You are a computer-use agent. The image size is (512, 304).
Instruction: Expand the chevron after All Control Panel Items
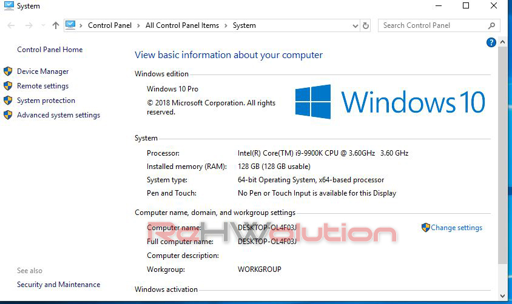pos(226,25)
